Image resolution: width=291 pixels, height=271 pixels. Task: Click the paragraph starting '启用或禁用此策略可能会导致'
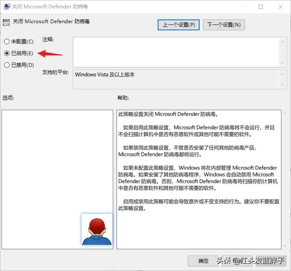click(x=199, y=205)
